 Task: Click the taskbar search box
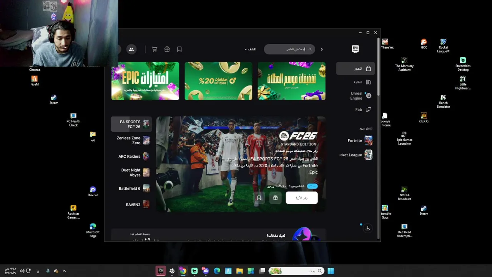click(296, 271)
